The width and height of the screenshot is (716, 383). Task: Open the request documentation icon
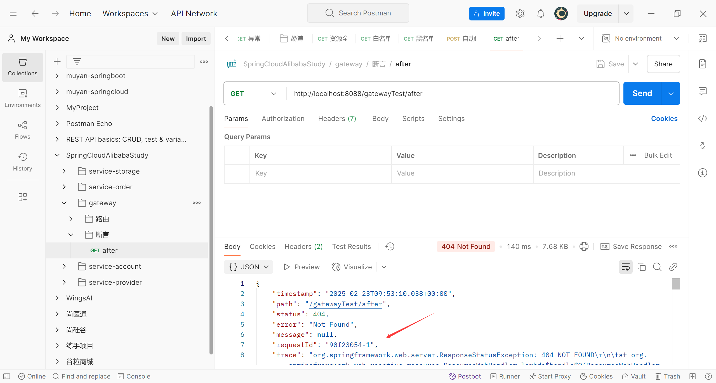(702, 64)
